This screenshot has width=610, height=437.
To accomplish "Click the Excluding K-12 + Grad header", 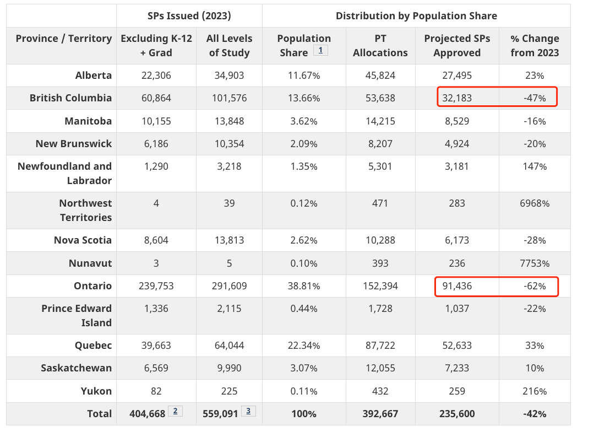I will (156, 46).
